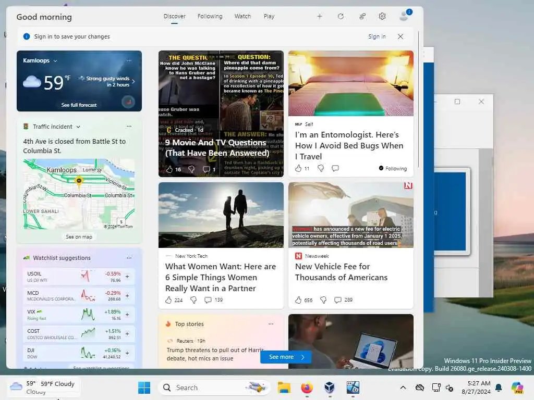The image size is (534, 400).
Task: Open widgets settings gear
Action: (x=382, y=16)
